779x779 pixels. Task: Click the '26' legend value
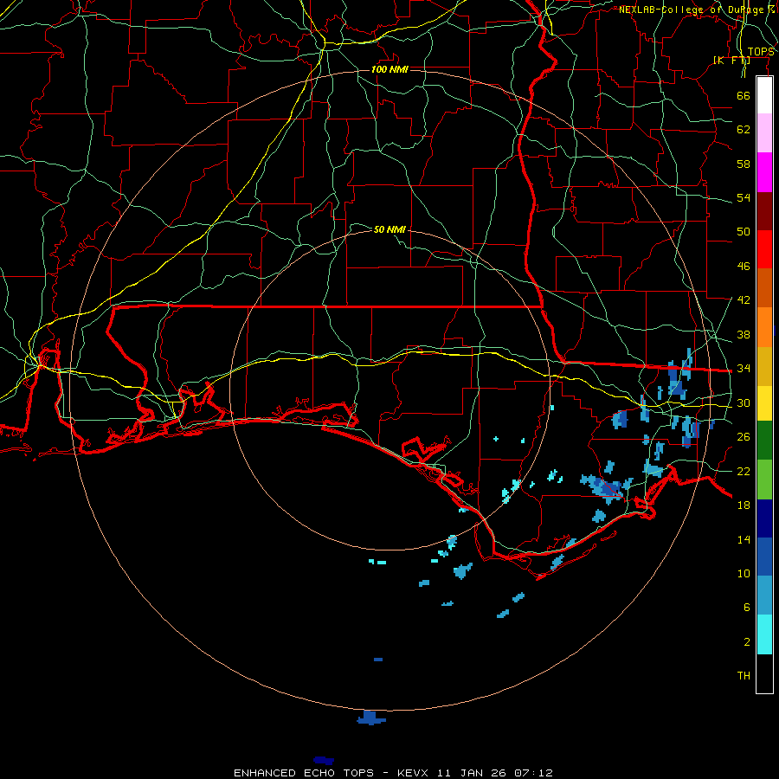tap(744, 437)
